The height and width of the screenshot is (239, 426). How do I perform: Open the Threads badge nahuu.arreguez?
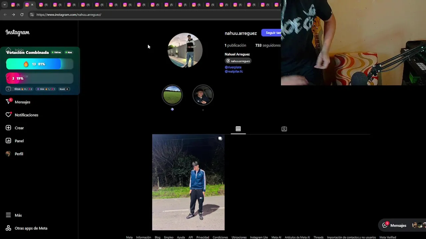click(238, 61)
